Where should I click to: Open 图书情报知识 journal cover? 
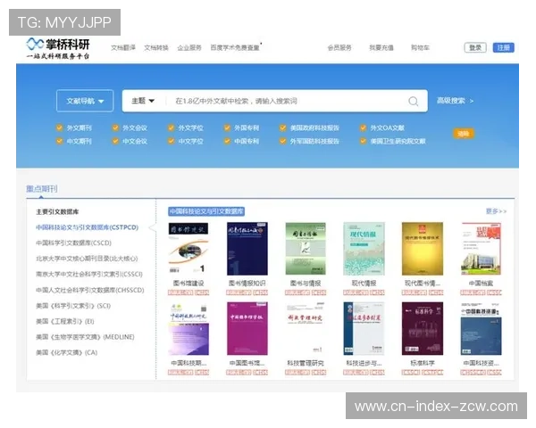pos(247,249)
